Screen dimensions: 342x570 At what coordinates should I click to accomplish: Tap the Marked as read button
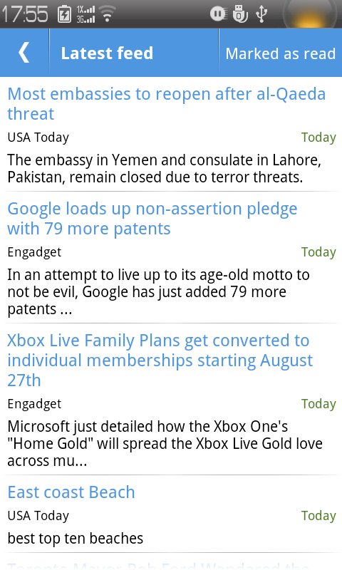pos(280,53)
